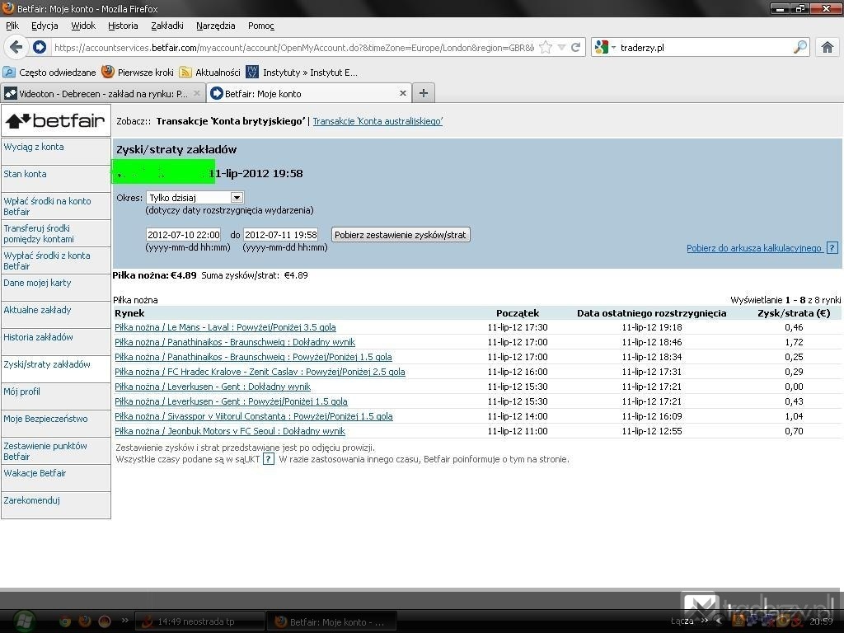Open the Często odwiedzane bookmark
Screen dimensions: 844x633
tap(49, 73)
